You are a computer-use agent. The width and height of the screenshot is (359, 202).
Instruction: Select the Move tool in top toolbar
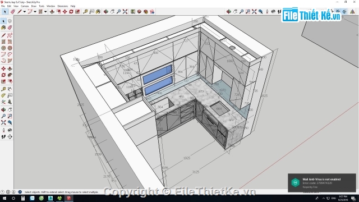pyautogui.click(x=65, y=11)
